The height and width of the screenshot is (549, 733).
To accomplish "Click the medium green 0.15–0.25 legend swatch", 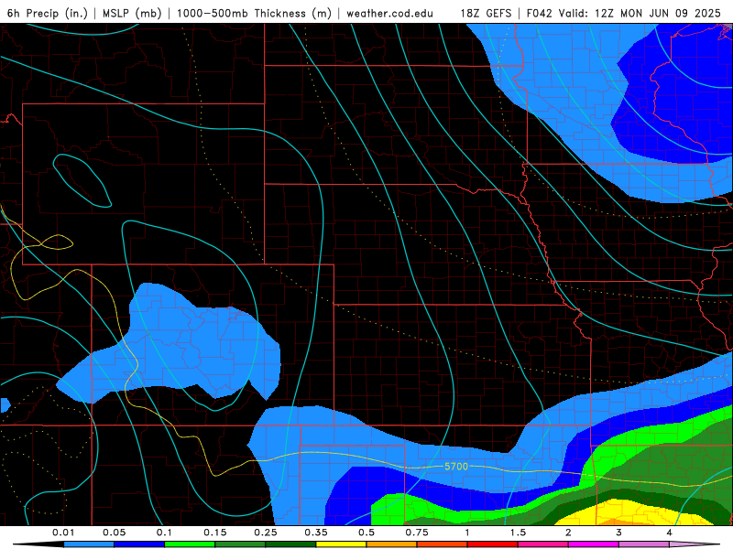I will click(x=240, y=544).
